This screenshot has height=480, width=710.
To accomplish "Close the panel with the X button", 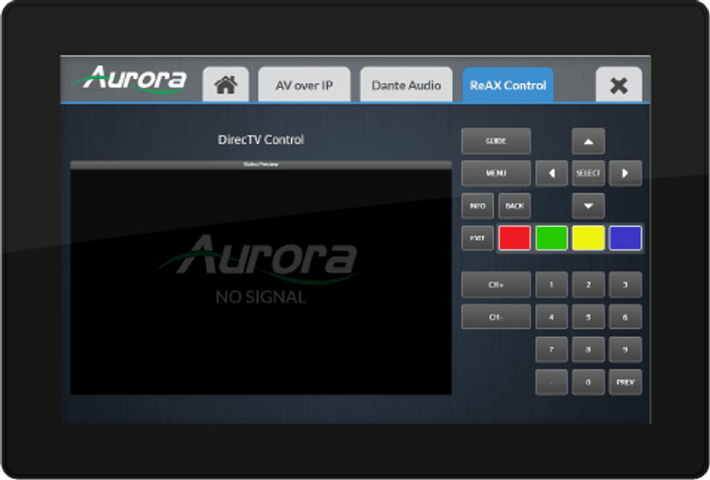I will click(x=618, y=85).
